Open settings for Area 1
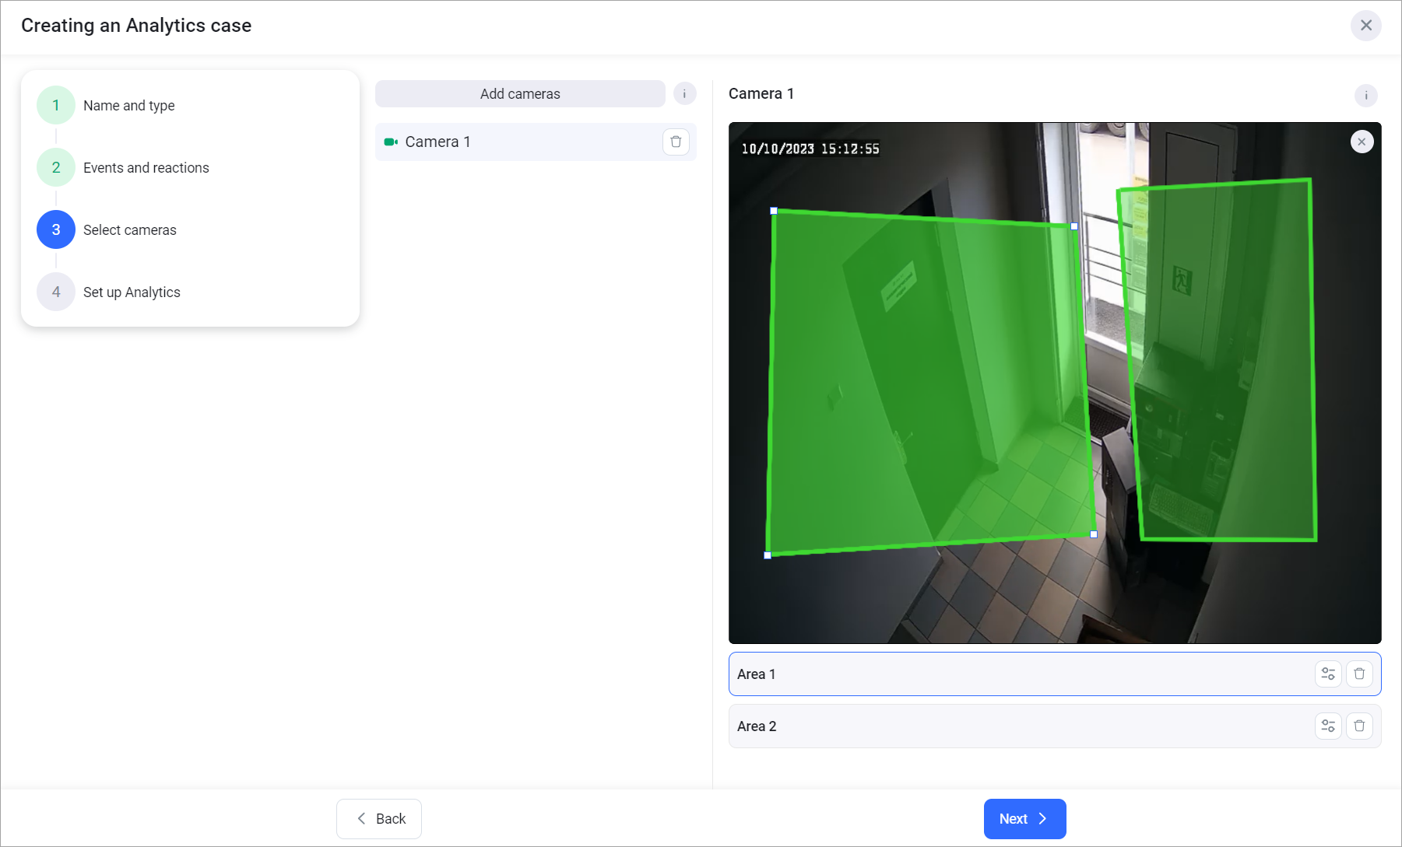This screenshot has height=847, width=1402. pyautogui.click(x=1327, y=674)
